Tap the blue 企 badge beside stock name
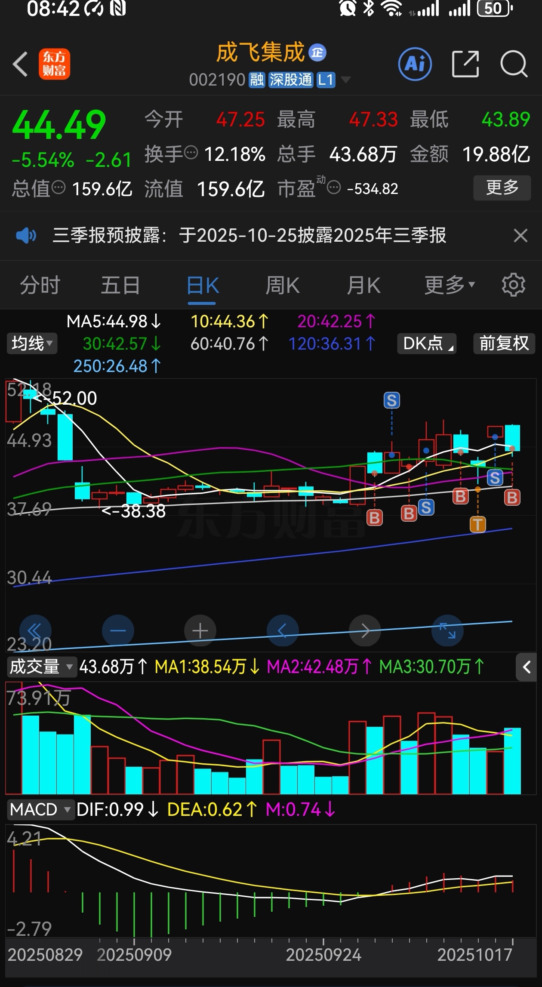The height and width of the screenshot is (987, 542). click(317, 53)
